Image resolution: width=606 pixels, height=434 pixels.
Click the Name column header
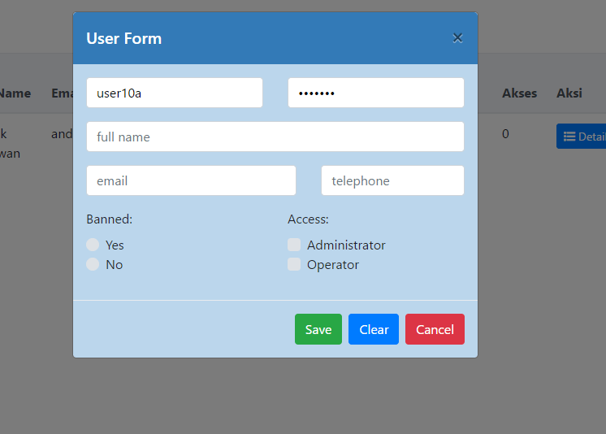point(15,93)
